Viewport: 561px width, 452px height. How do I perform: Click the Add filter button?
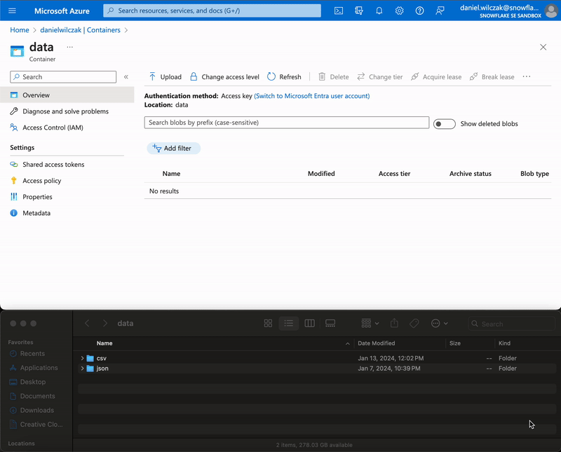pyautogui.click(x=173, y=149)
